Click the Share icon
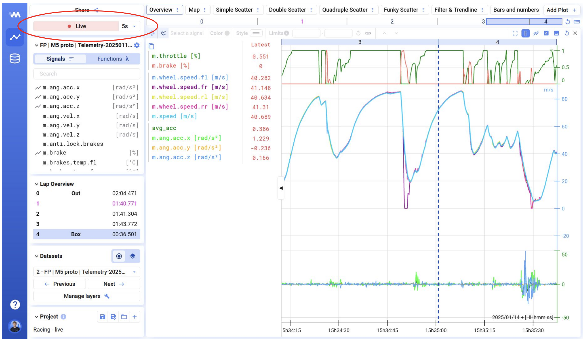The width and height of the screenshot is (583, 339). tap(96, 10)
